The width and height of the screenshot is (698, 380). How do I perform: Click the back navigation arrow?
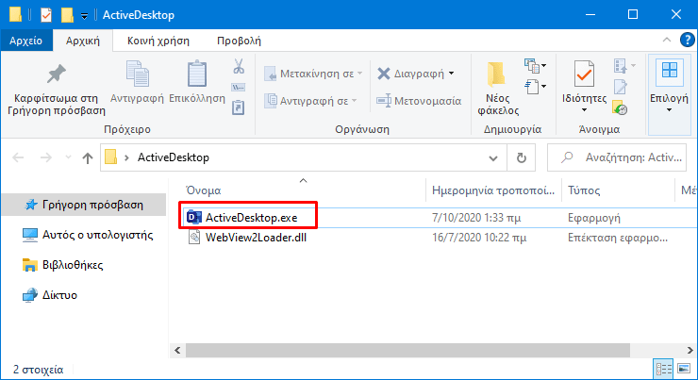tap(18, 157)
